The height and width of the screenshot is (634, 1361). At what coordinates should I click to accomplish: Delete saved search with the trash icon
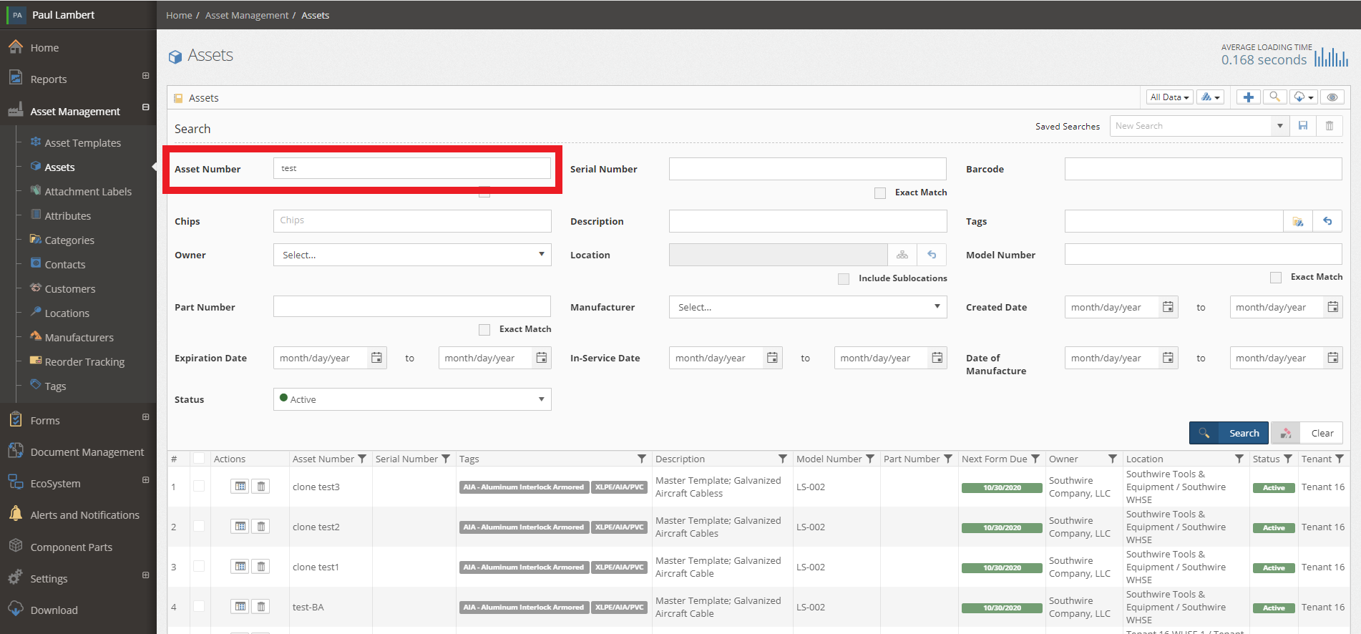(1330, 126)
